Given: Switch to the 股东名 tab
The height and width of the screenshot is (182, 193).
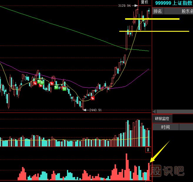Looking at the screenshot, I should click(x=187, y=11).
